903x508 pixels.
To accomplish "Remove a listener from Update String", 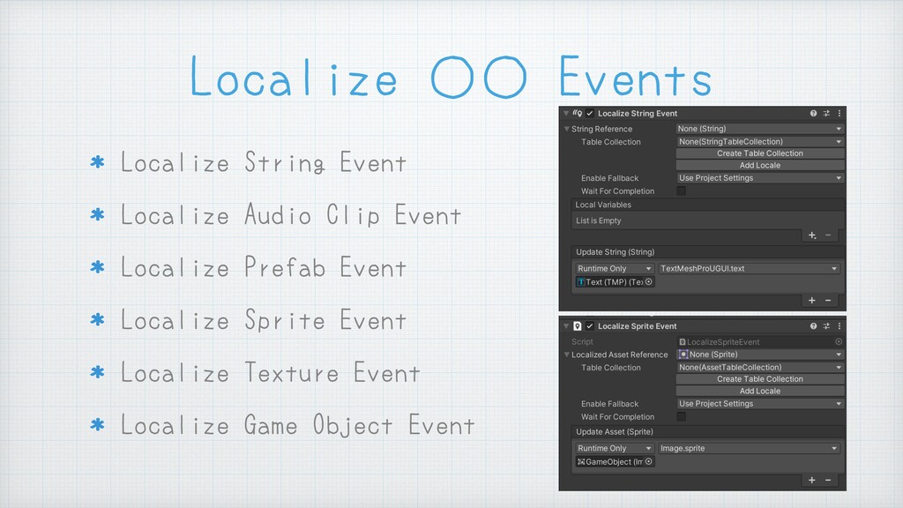I will coord(828,300).
